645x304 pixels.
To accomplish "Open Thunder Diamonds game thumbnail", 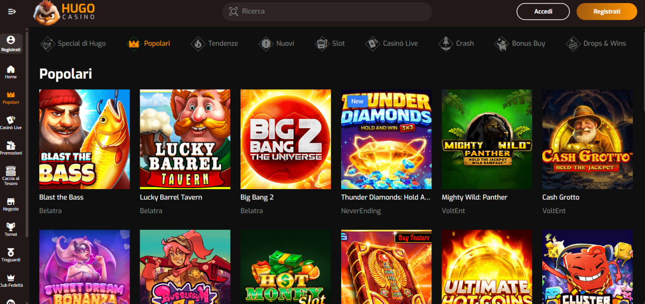I will pyautogui.click(x=386, y=139).
